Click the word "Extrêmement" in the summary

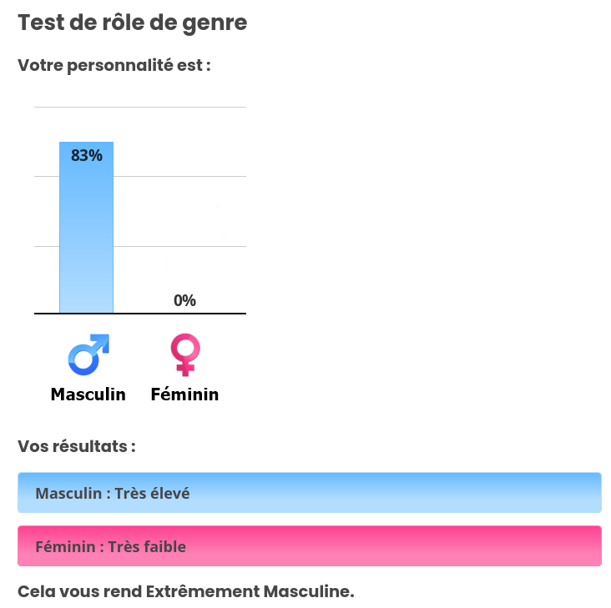point(203,592)
